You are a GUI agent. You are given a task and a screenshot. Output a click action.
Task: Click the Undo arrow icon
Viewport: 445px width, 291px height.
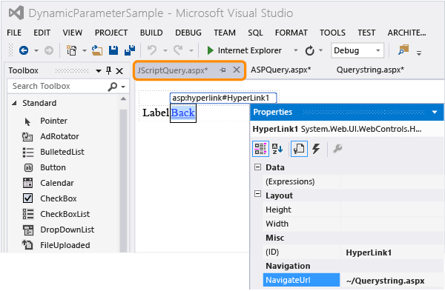(152, 50)
